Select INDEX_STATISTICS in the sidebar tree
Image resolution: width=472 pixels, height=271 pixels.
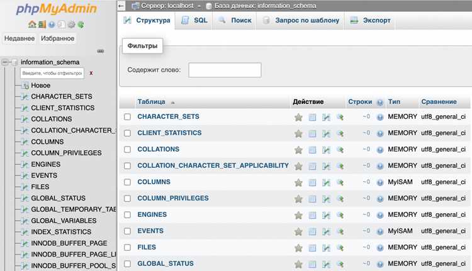[61, 232]
